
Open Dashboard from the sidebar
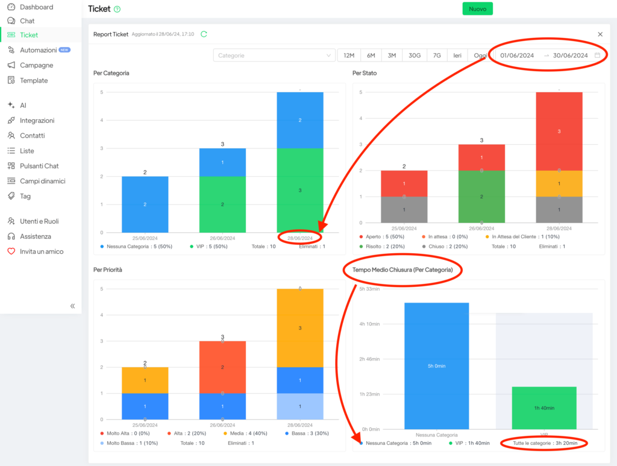pyautogui.click(x=36, y=7)
